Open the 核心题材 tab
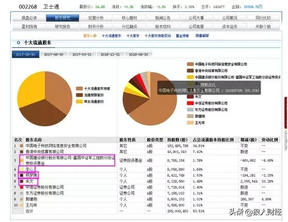288x222 pixels. [x=130, y=18]
